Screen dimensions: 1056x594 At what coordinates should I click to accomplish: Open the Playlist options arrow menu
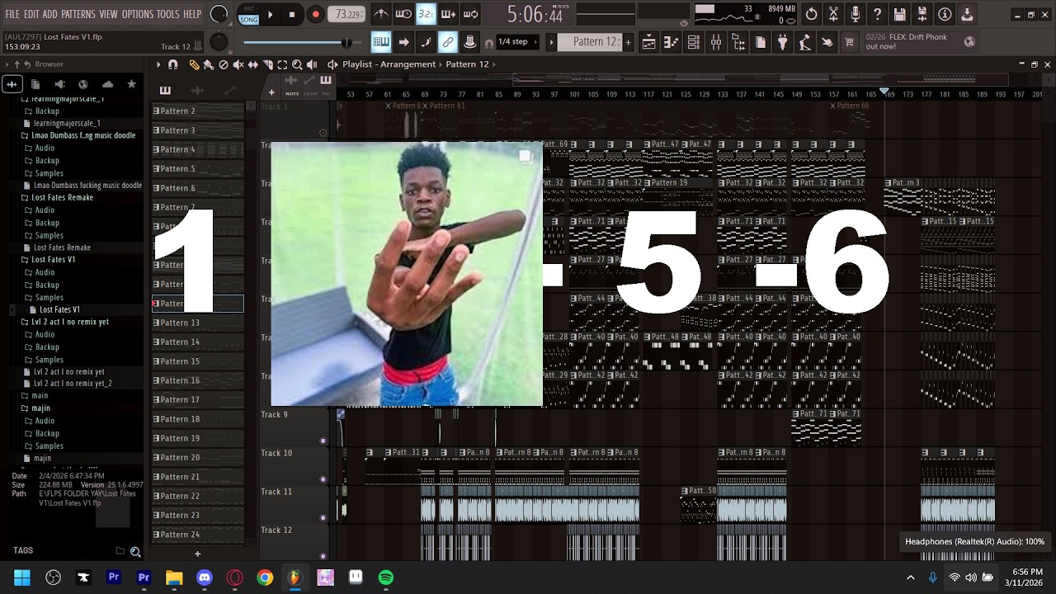tap(158, 64)
